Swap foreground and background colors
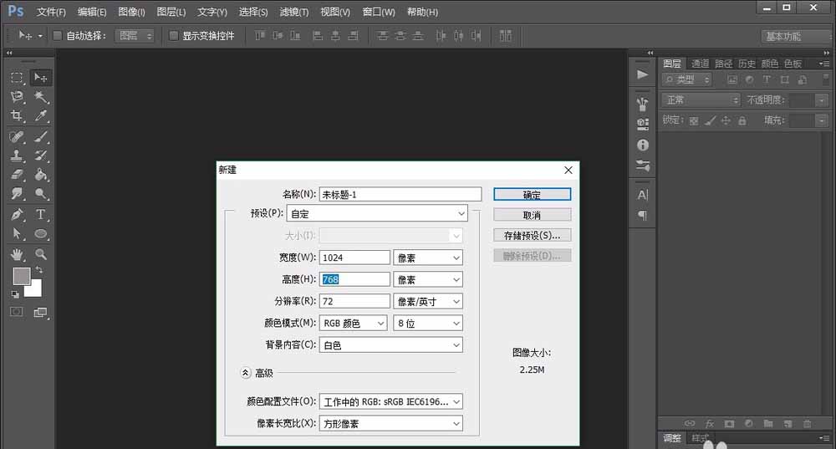The image size is (836, 449). pyautogui.click(x=39, y=269)
